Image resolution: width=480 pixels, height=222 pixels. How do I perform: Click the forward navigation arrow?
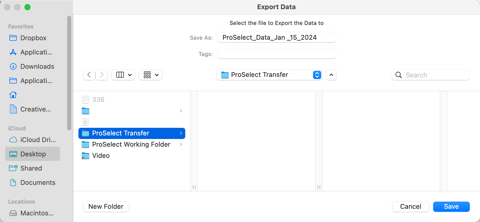coord(102,75)
